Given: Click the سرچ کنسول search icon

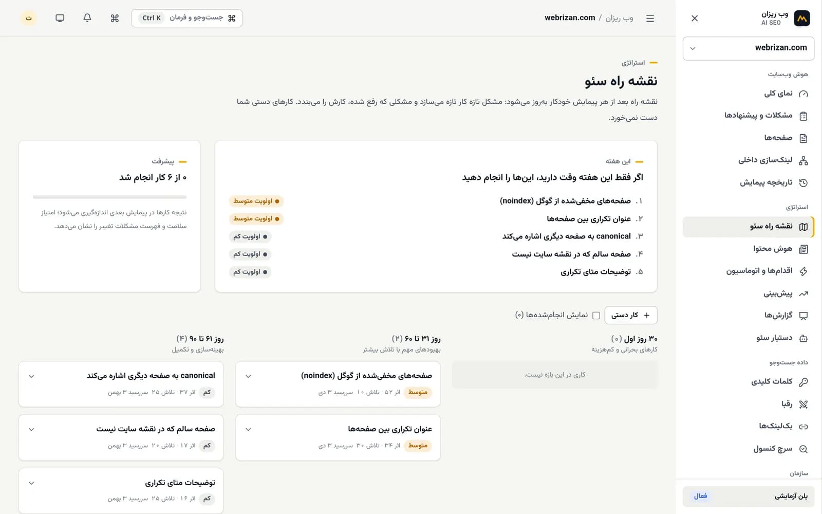Looking at the screenshot, I should click(804, 449).
